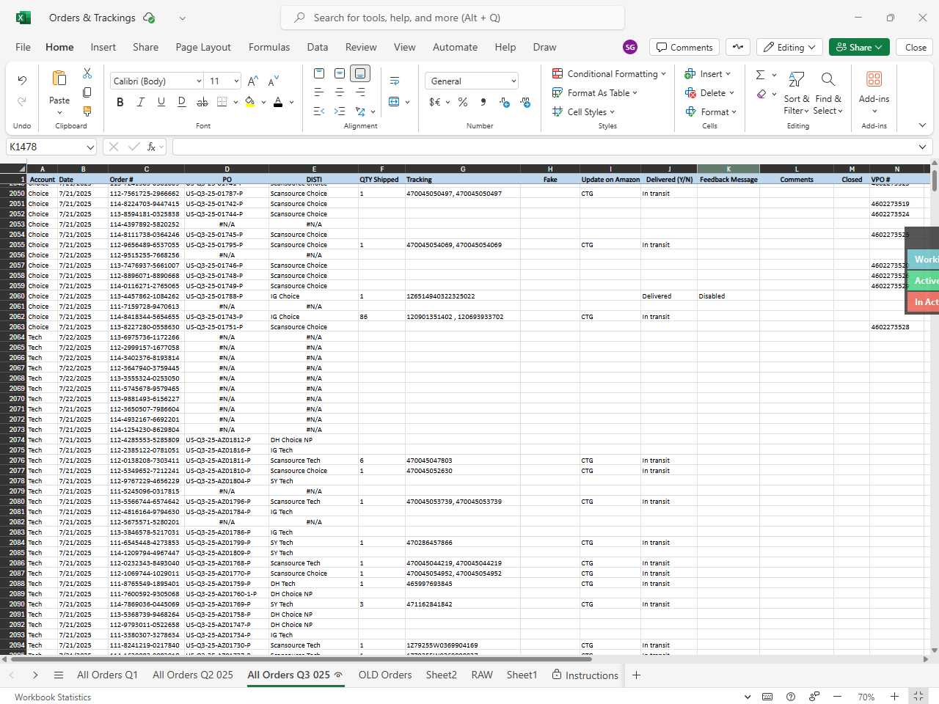Image resolution: width=939 pixels, height=704 pixels.
Task: Open Workbook Statistics in status bar
Action: 53,697
